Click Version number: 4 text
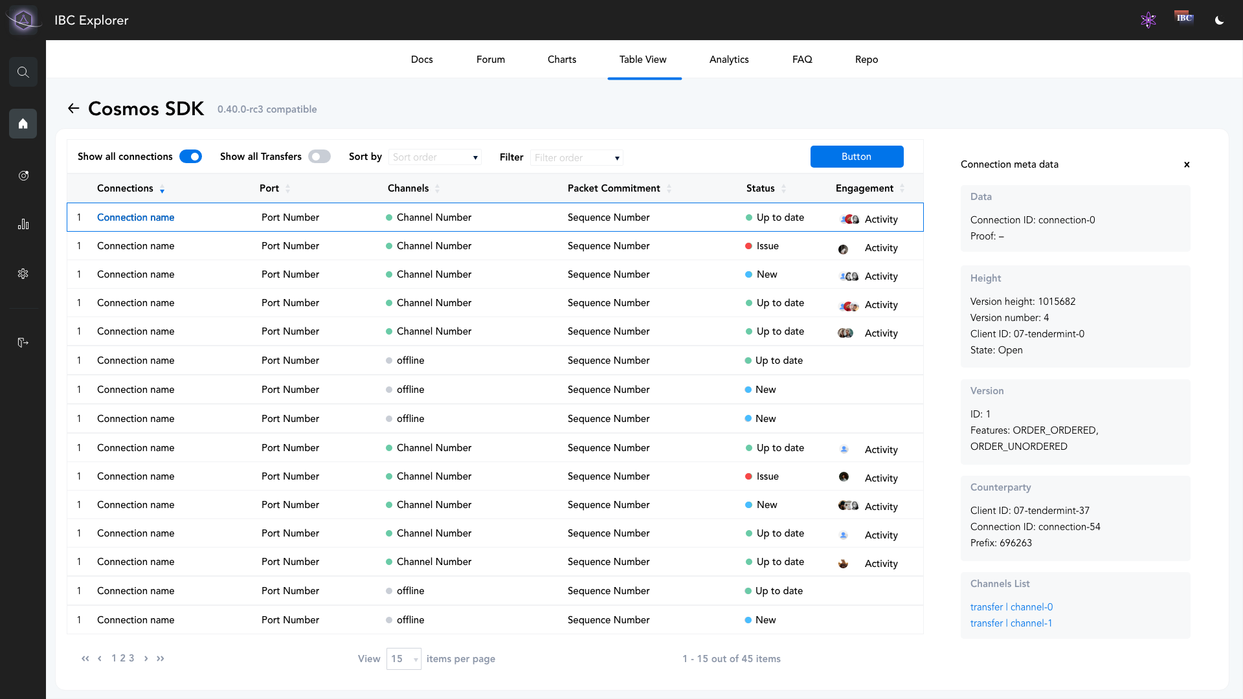 click(x=1009, y=318)
